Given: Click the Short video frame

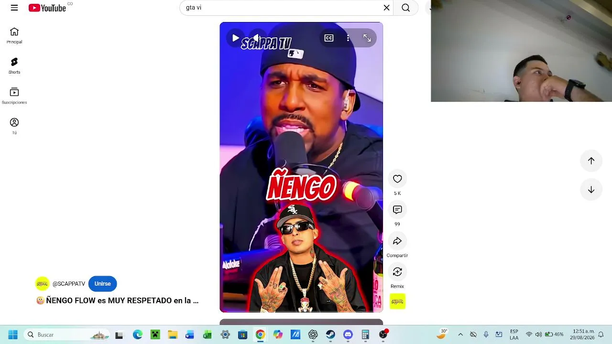Looking at the screenshot, I should 301,167.
